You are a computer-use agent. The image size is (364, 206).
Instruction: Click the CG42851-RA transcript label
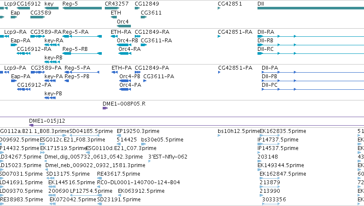[235, 32]
